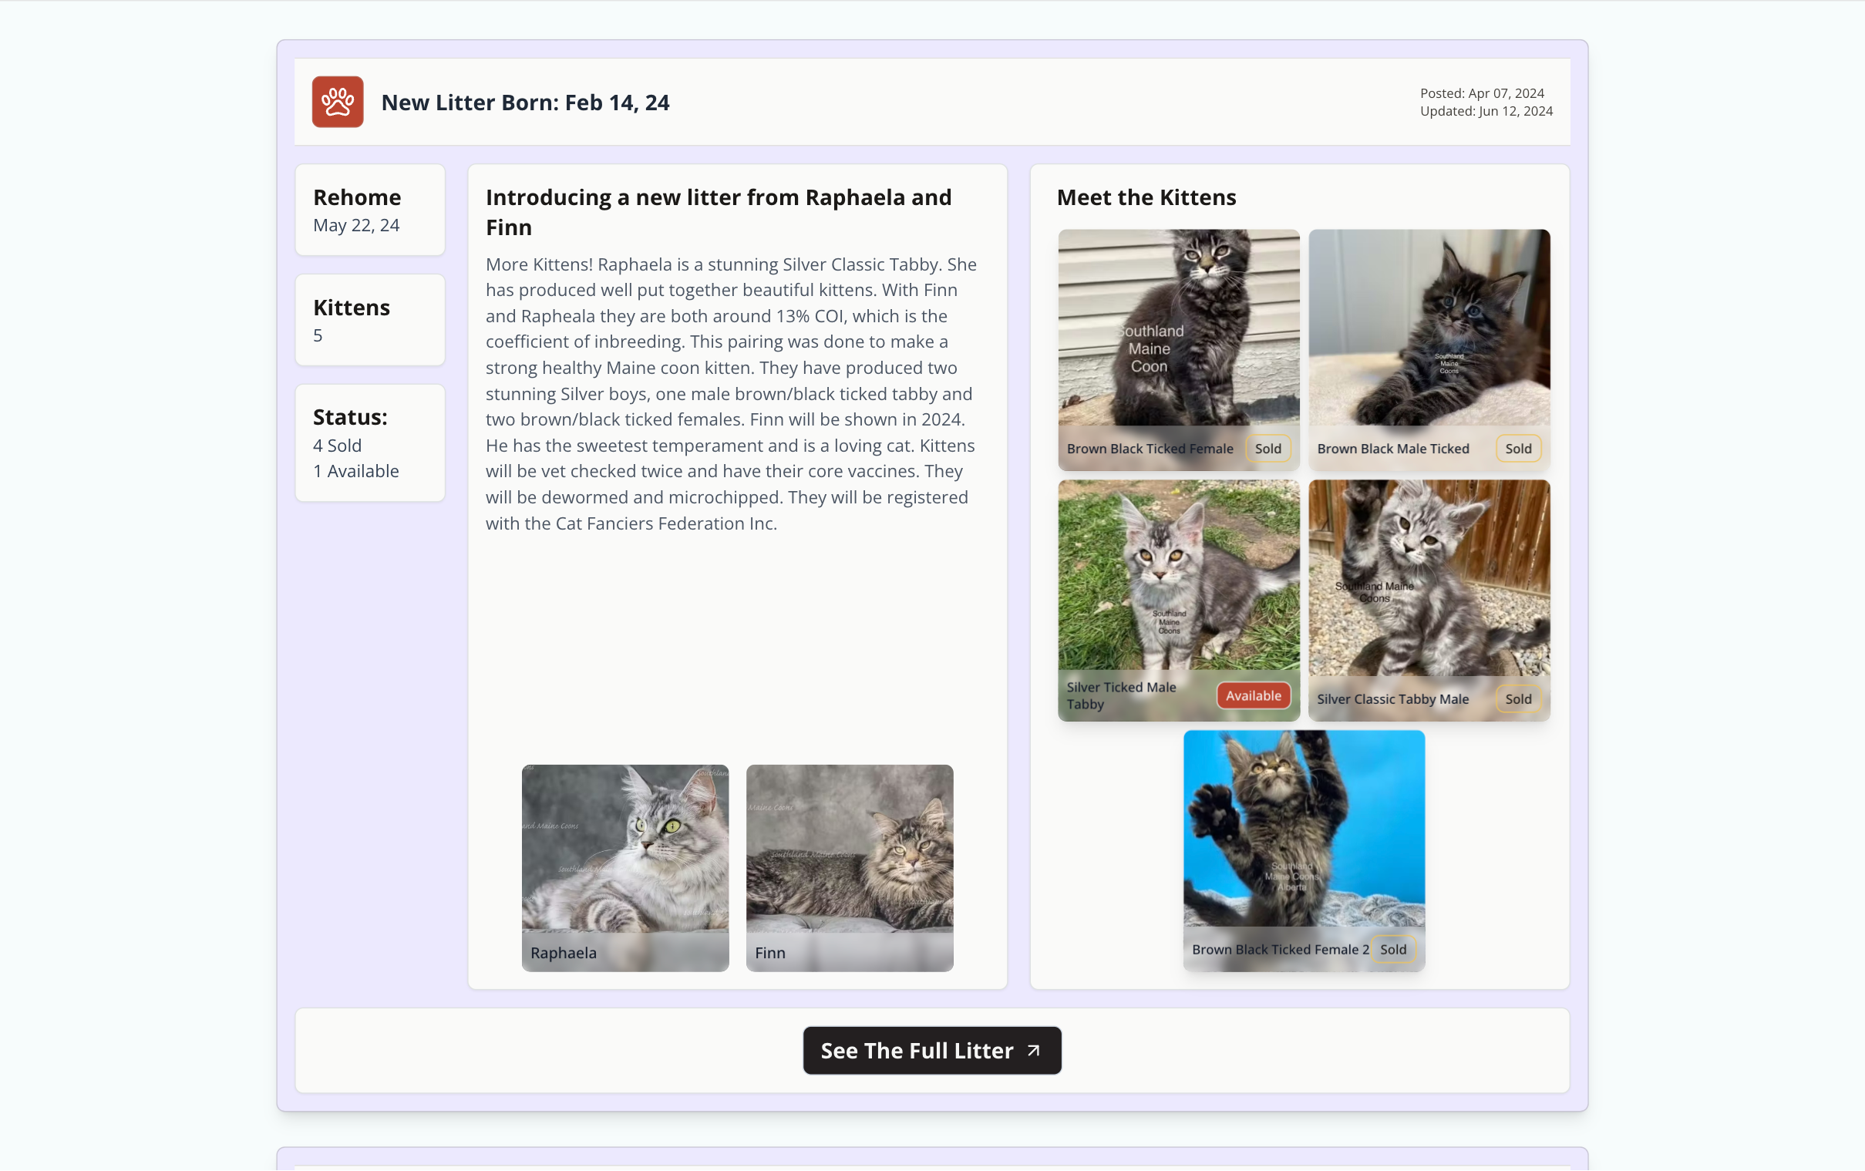Click the 'Status:' card heading
Screen dimensions: 1865x1171
[350, 416]
